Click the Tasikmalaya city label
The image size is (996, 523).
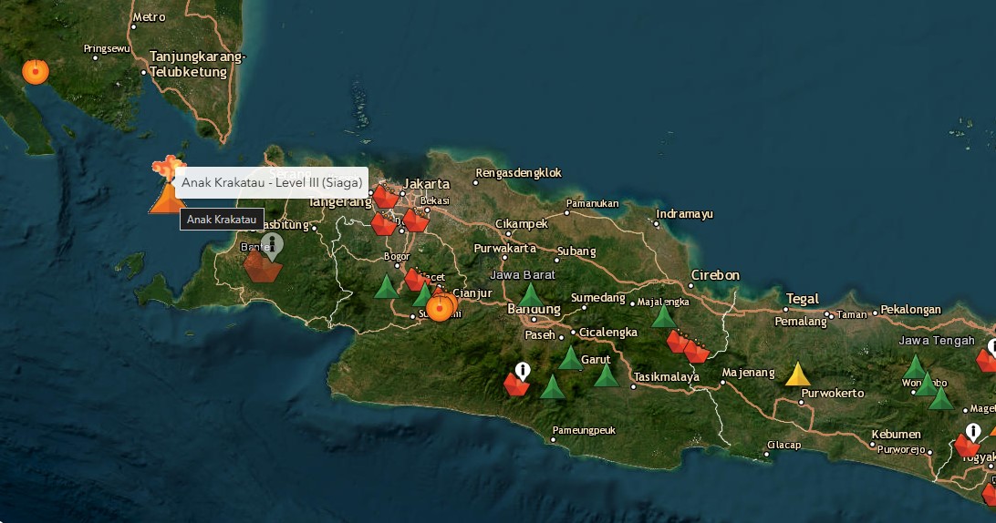click(x=667, y=377)
